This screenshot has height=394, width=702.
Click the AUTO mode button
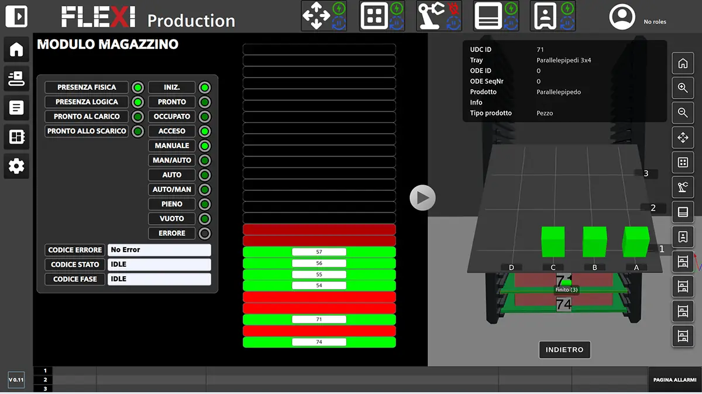pyautogui.click(x=171, y=175)
